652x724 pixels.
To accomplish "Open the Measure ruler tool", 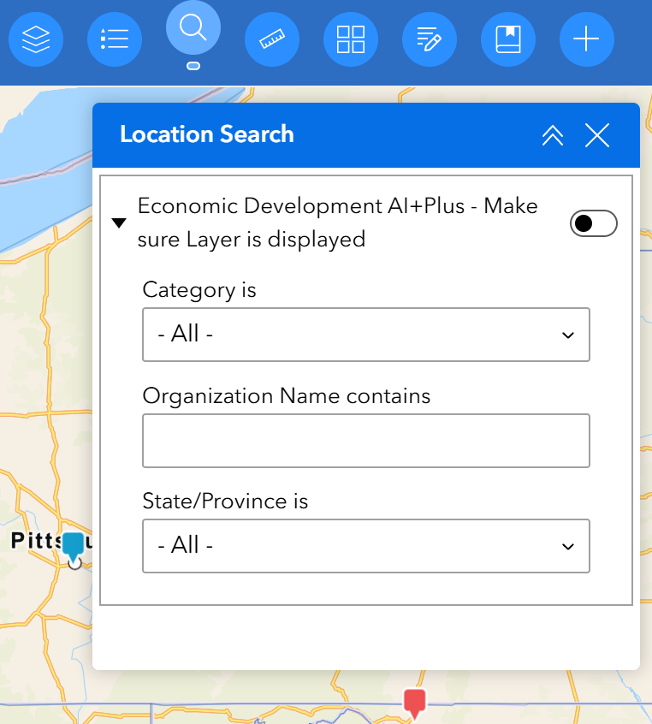I will (x=272, y=39).
